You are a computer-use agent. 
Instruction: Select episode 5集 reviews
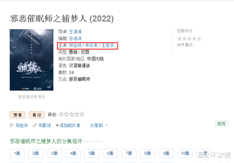point(92,153)
